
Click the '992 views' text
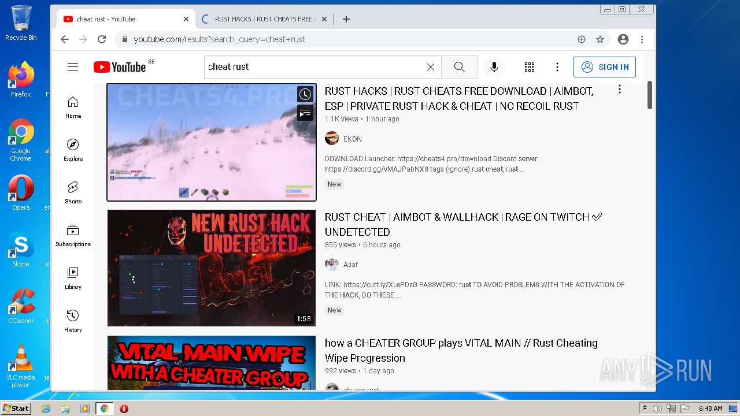(x=341, y=371)
